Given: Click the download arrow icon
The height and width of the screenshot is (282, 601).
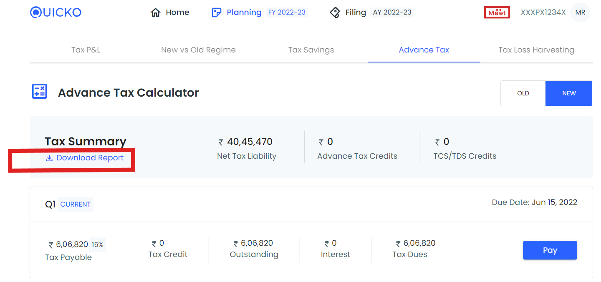Looking at the screenshot, I should click(49, 158).
